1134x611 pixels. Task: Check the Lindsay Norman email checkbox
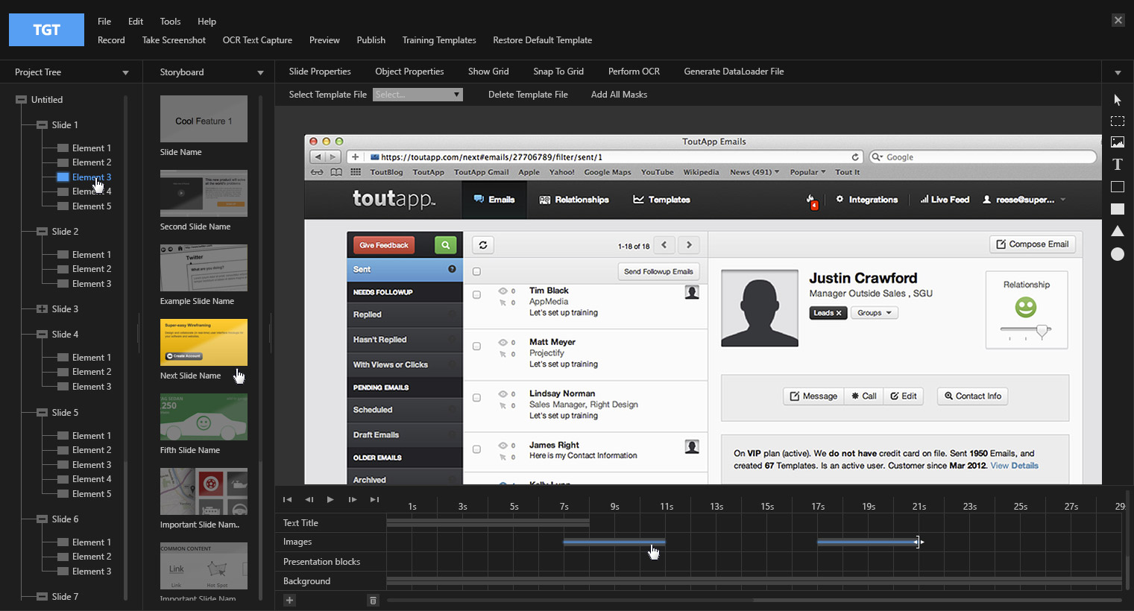tap(476, 398)
